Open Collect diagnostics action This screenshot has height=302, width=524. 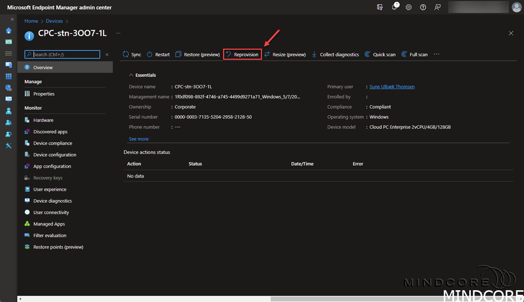coord(335,55)
